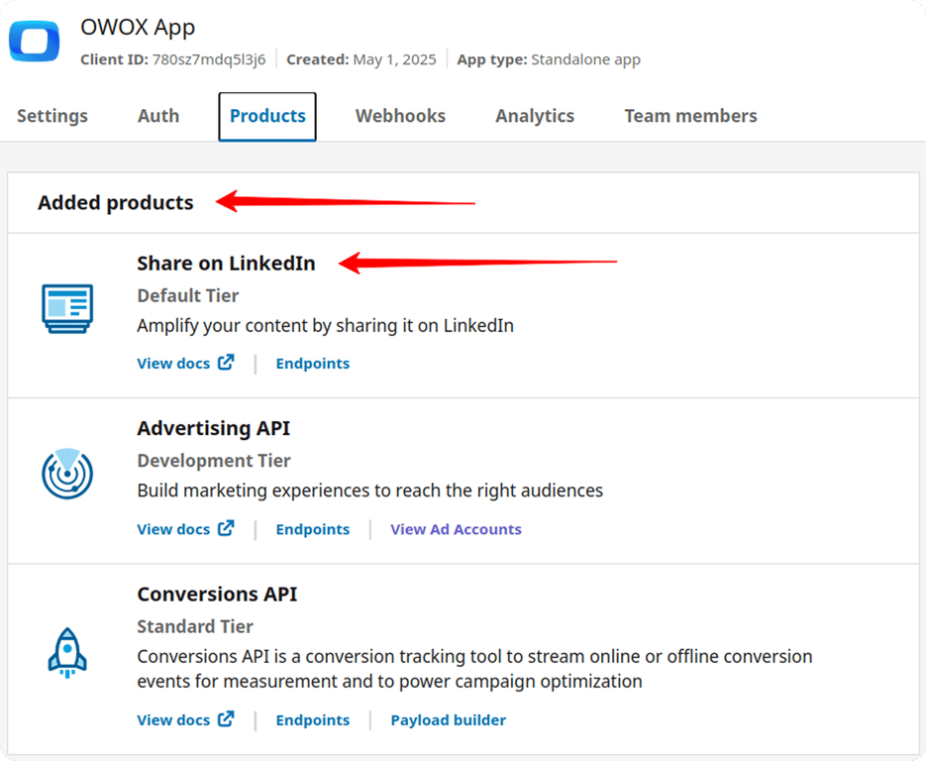Switch to the Auth tab
Screen dimensions: 926x761
pos(158,116)
